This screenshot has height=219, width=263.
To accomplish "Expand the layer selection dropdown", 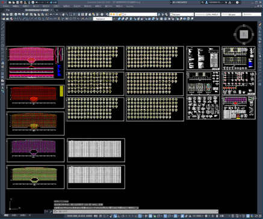I will (155, 14).
